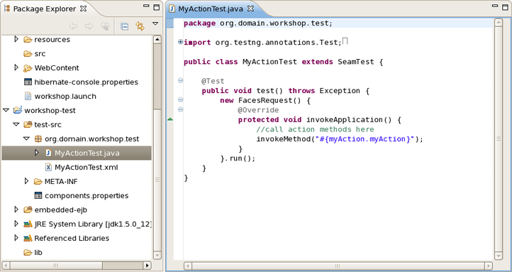The image size is (512, 272).
Task: Click the test-src source folder icon
Action: point(28,124)
